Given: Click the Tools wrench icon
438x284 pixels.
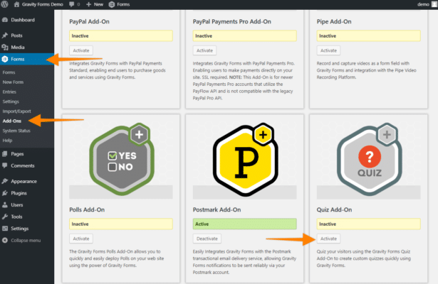Looking at the screenshot, I should tap(5, 217).
